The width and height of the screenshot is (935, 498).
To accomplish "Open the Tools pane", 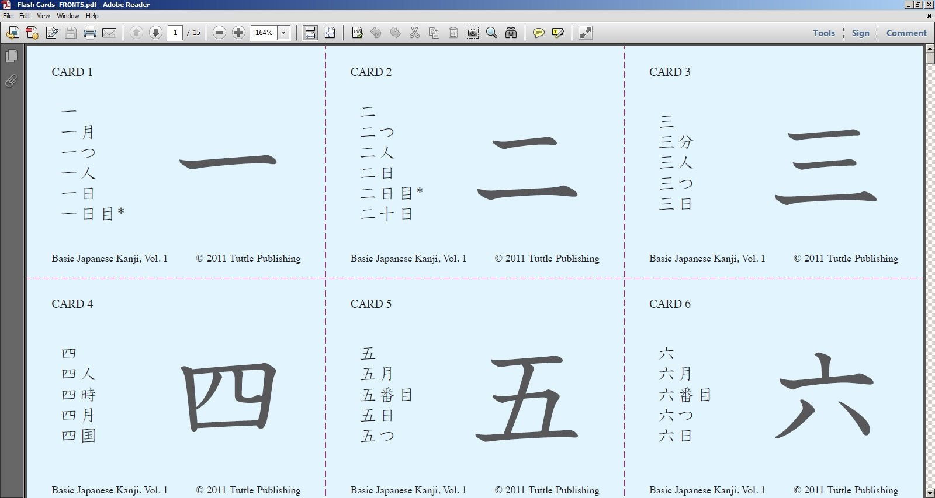I will [x=824, y=33].
